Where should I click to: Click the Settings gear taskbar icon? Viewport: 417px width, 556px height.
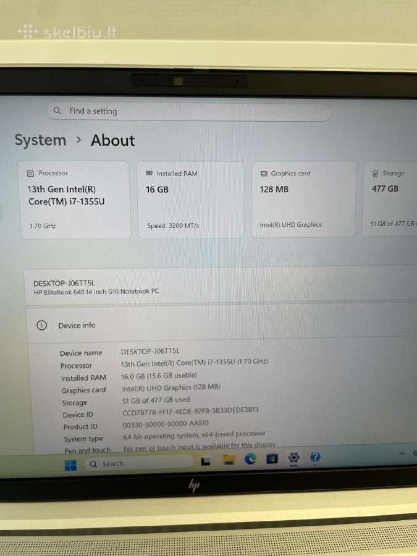click(293, 458)
